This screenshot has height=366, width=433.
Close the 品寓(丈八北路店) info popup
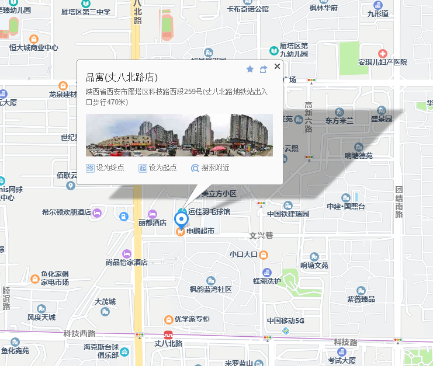[x=277, y=66]
